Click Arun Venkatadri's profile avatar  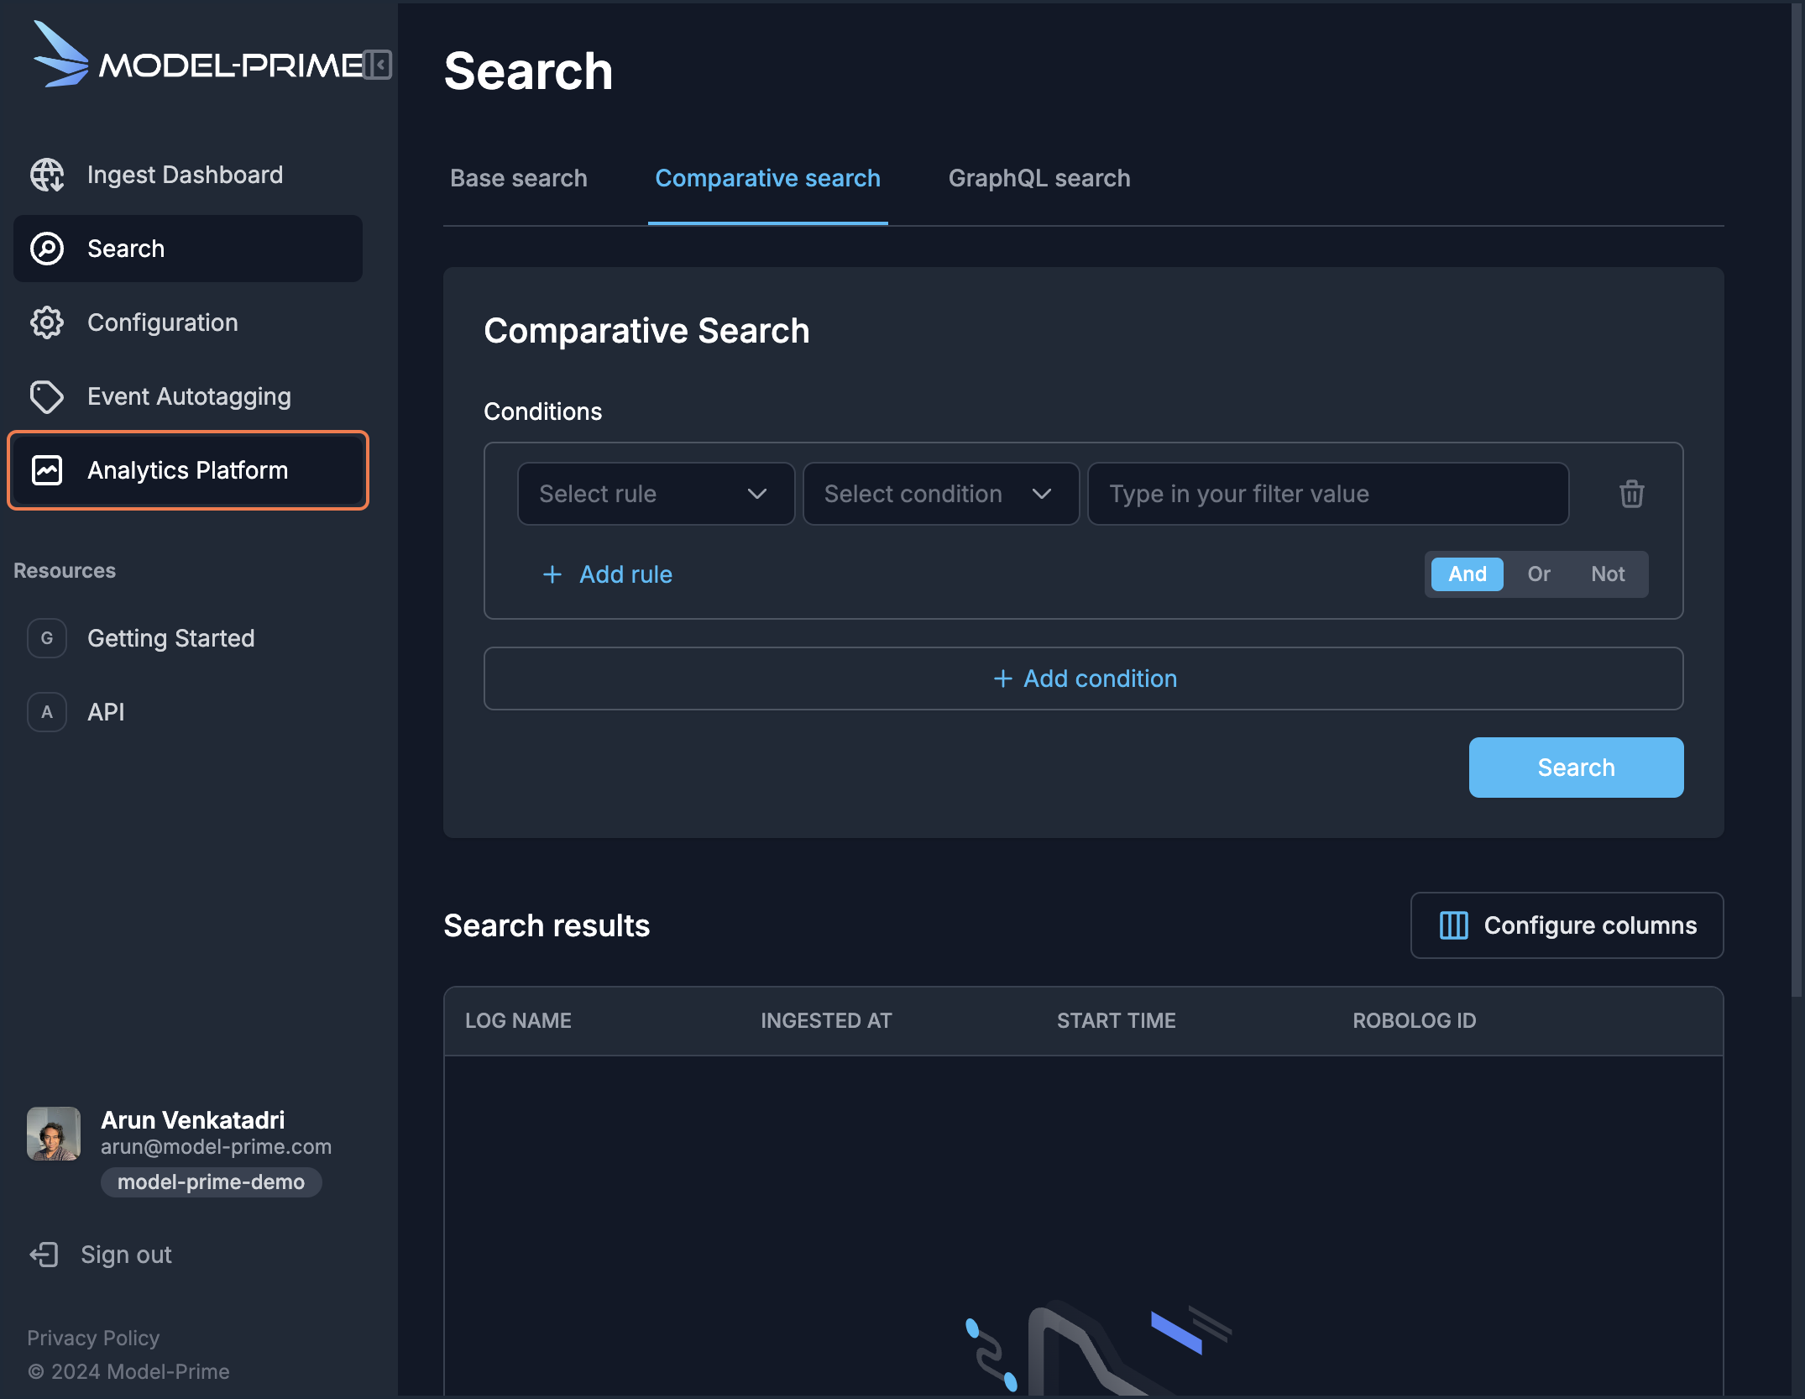tap(54, 1134)
